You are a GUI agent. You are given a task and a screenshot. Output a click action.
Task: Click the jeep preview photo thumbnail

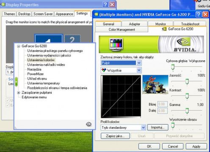(x=155, y=84)
